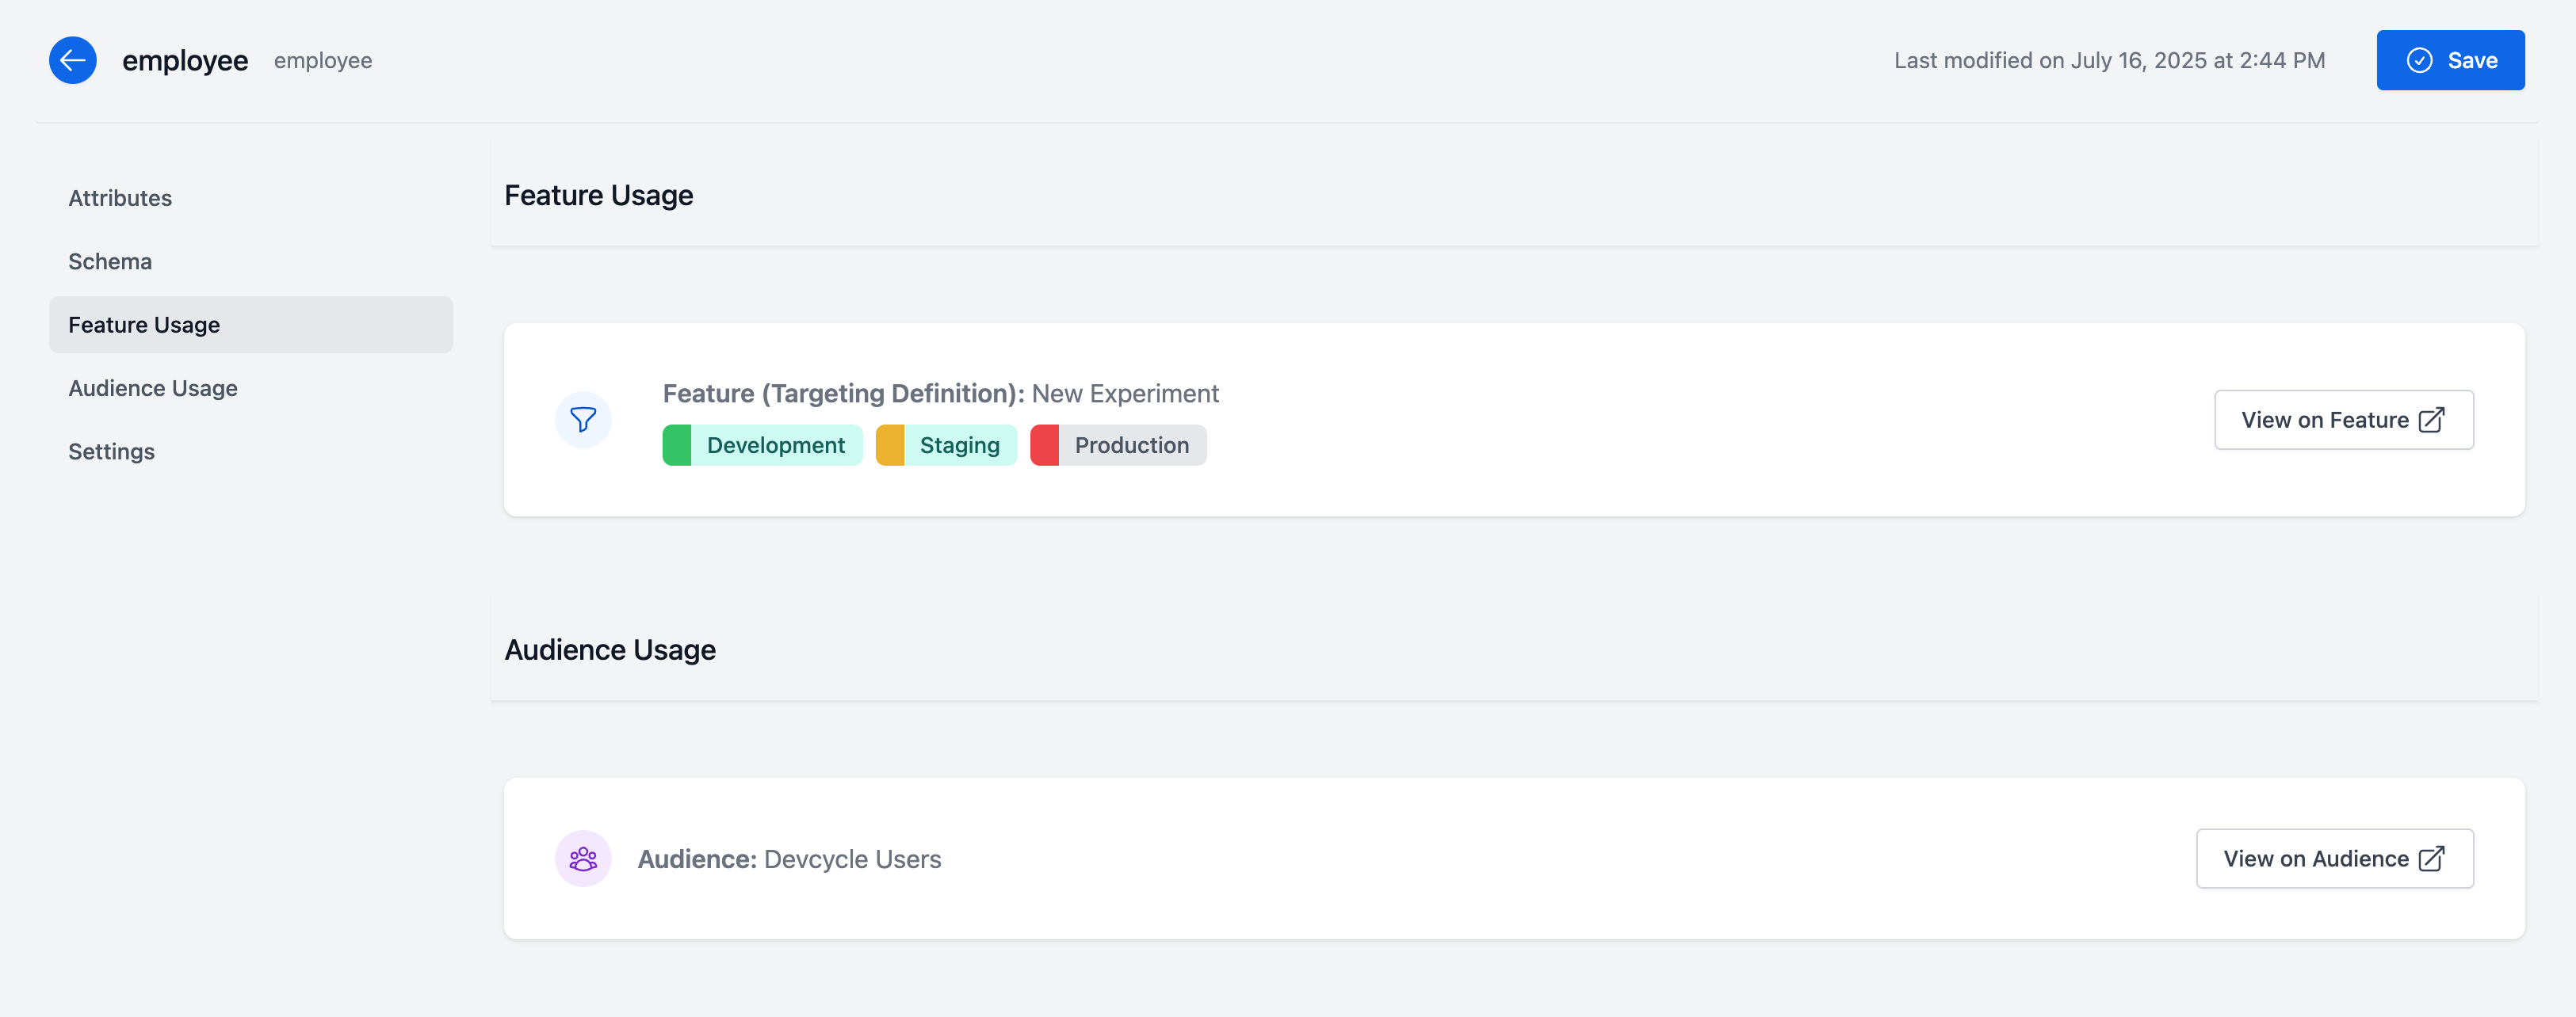Click the external link icon on View on Audience
Image resolution: width=2576 pixels, height=1017 pixels.
point(2430,858)
